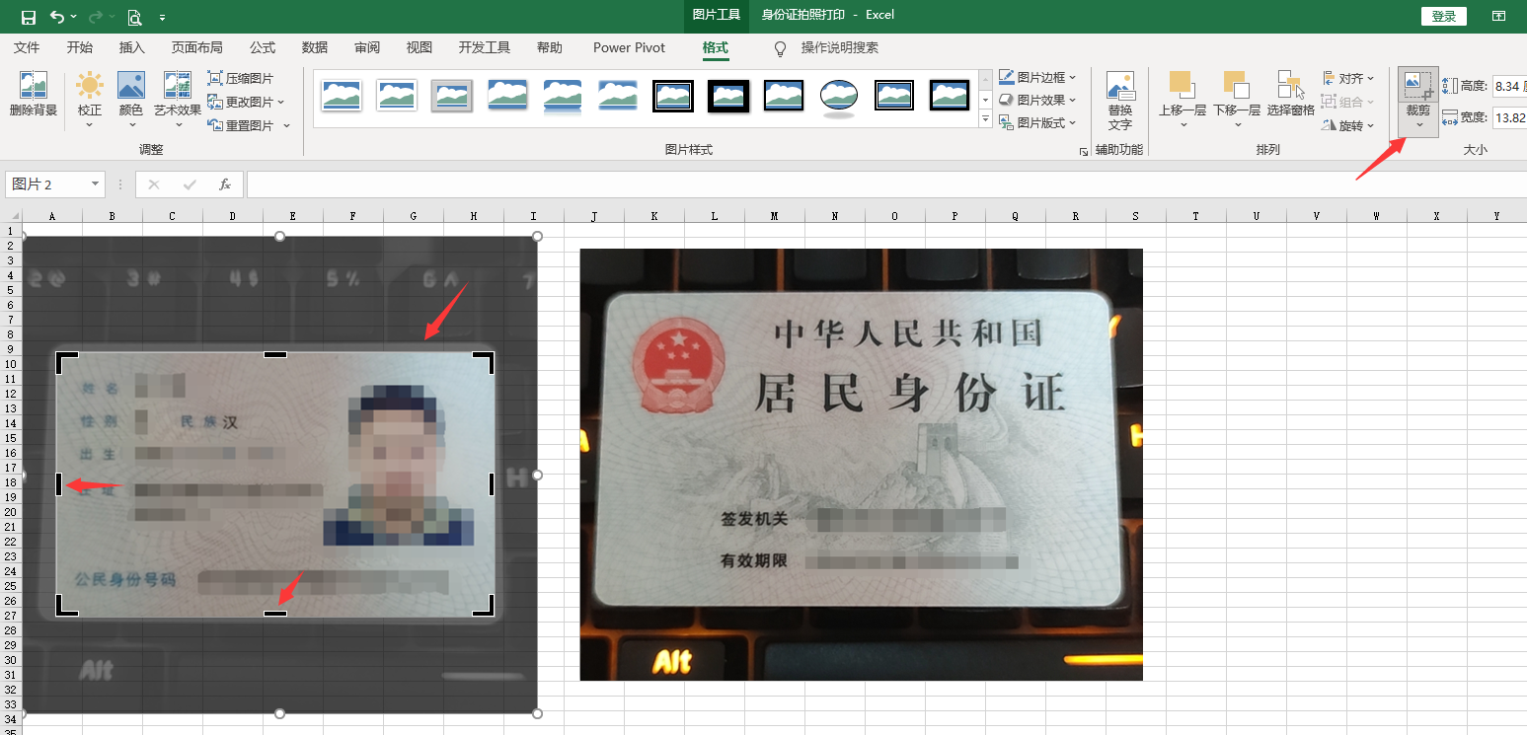Viewport: 1527px width, 735px height.
Task: Open the 对齐 align menu
Action: tap(1348, 78)
